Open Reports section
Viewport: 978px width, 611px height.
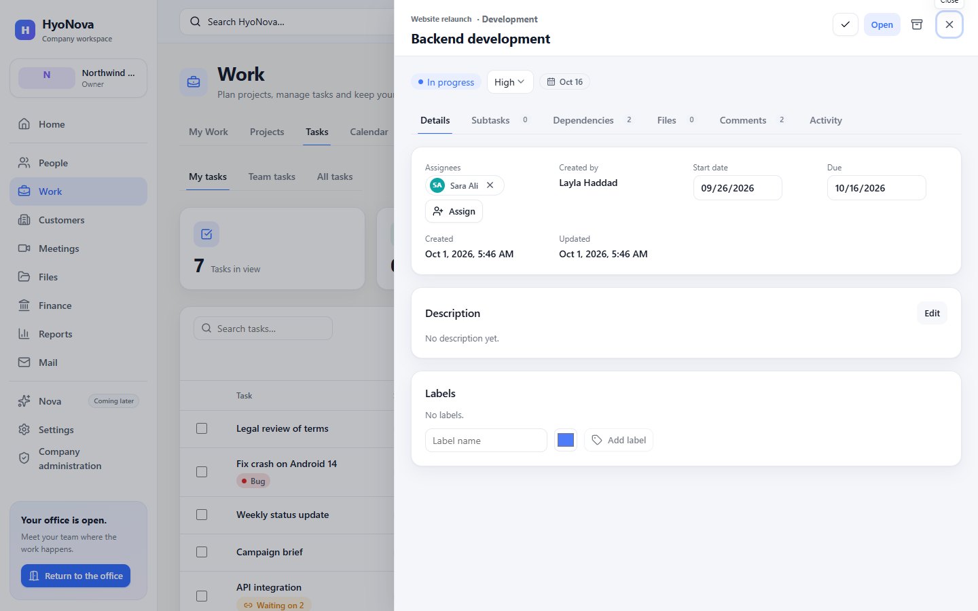coord(78,334)
